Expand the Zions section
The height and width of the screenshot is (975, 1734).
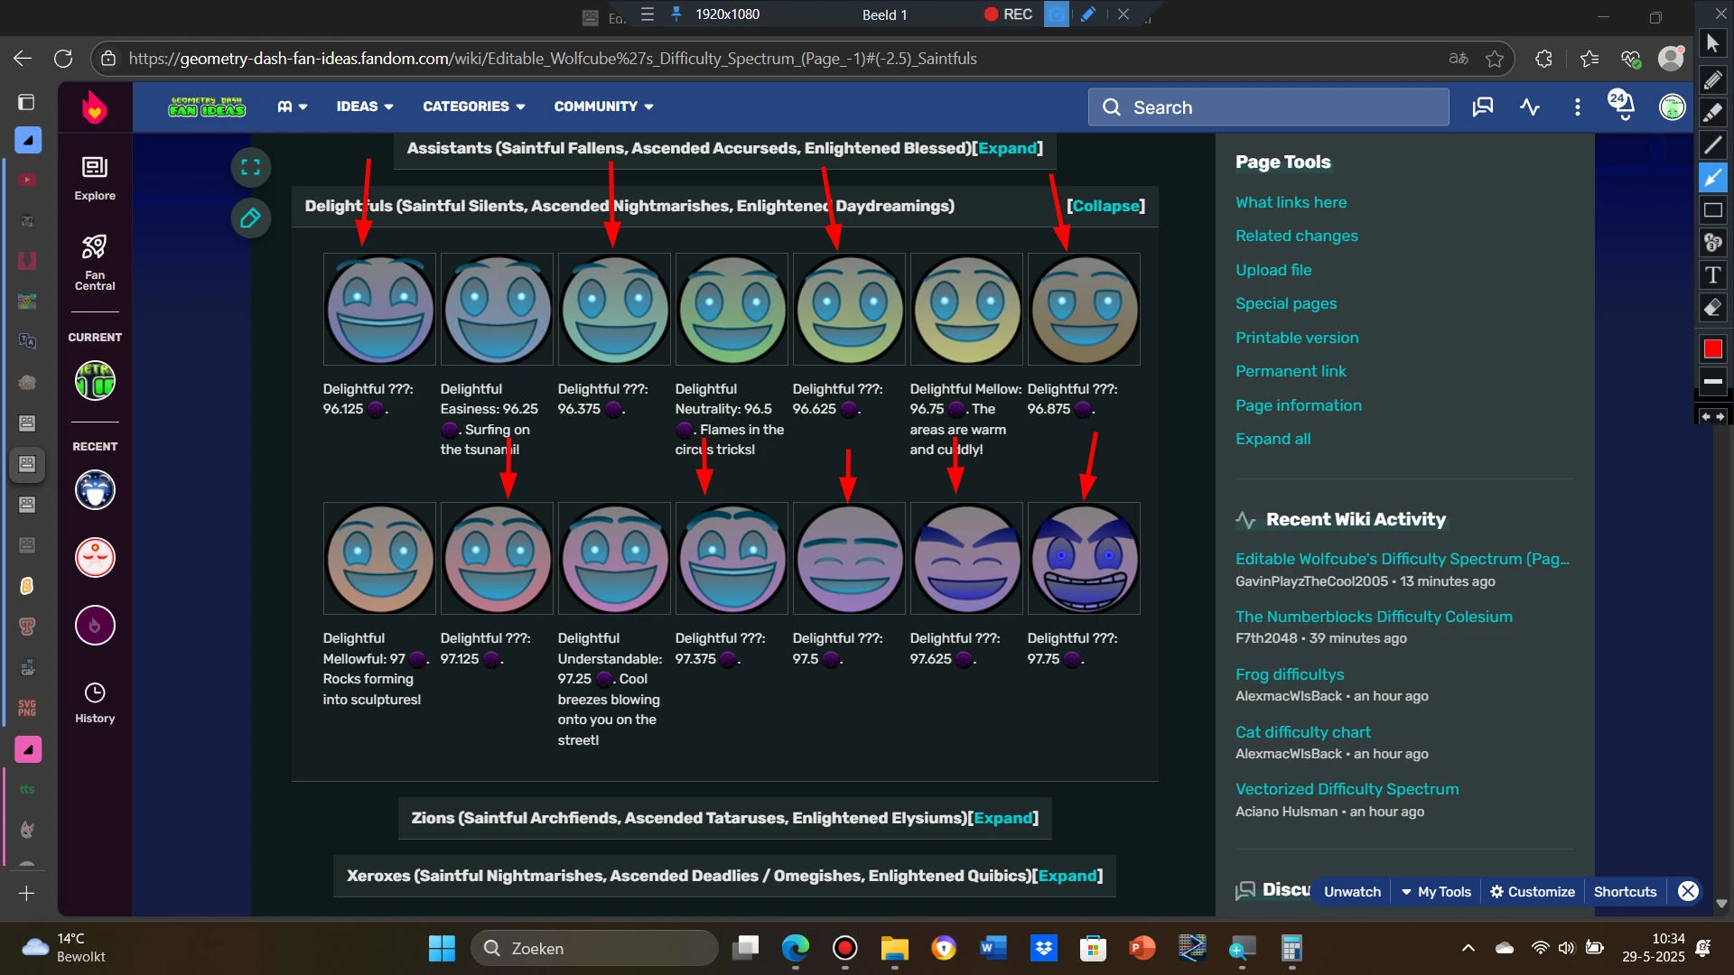pyautogui.click(x=1002, y=818)
